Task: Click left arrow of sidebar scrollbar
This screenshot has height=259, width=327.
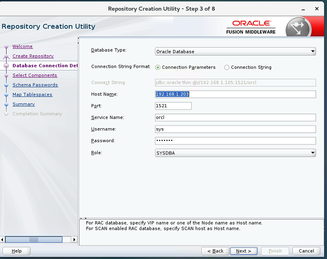Action: [x=2, y=240]
